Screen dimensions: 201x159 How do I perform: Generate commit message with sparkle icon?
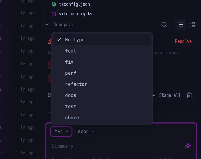pyautogui.click(x=188, y=146)
